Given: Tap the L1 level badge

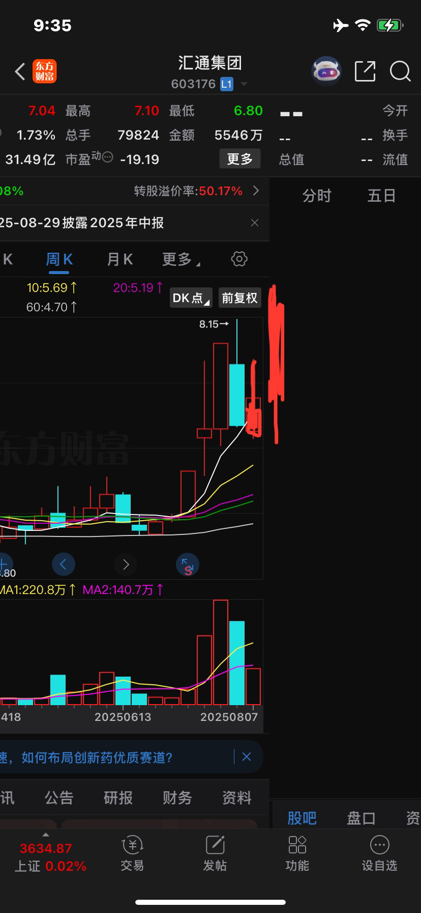Looking at the screenshot, I should coord(226,84).
